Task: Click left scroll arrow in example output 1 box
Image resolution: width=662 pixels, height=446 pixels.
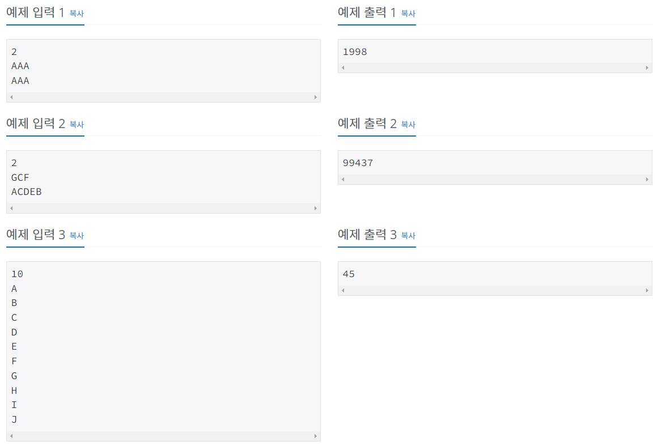Action: point(343,67)
